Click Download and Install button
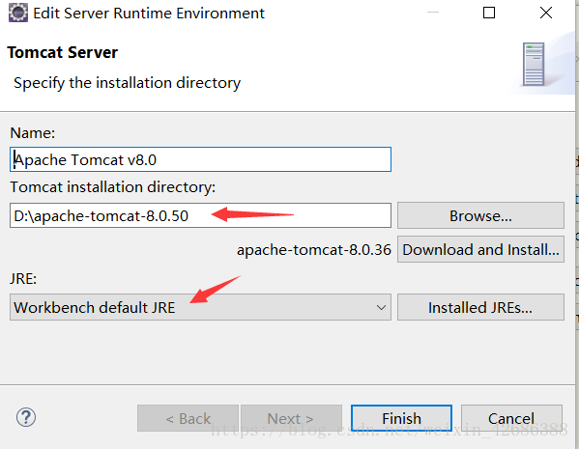 click(480, 249)
